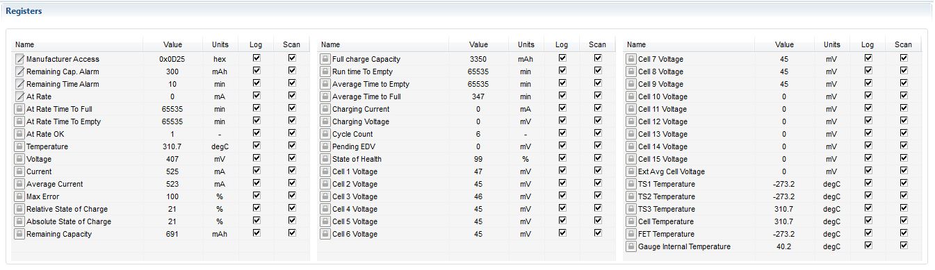Click the edit icon beside At Rate

[x=19, y=96]
